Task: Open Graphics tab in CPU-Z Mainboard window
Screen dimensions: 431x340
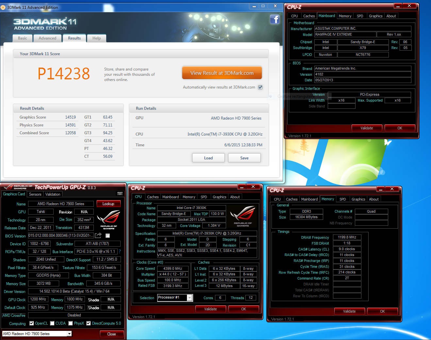Action: coord(375,16)
